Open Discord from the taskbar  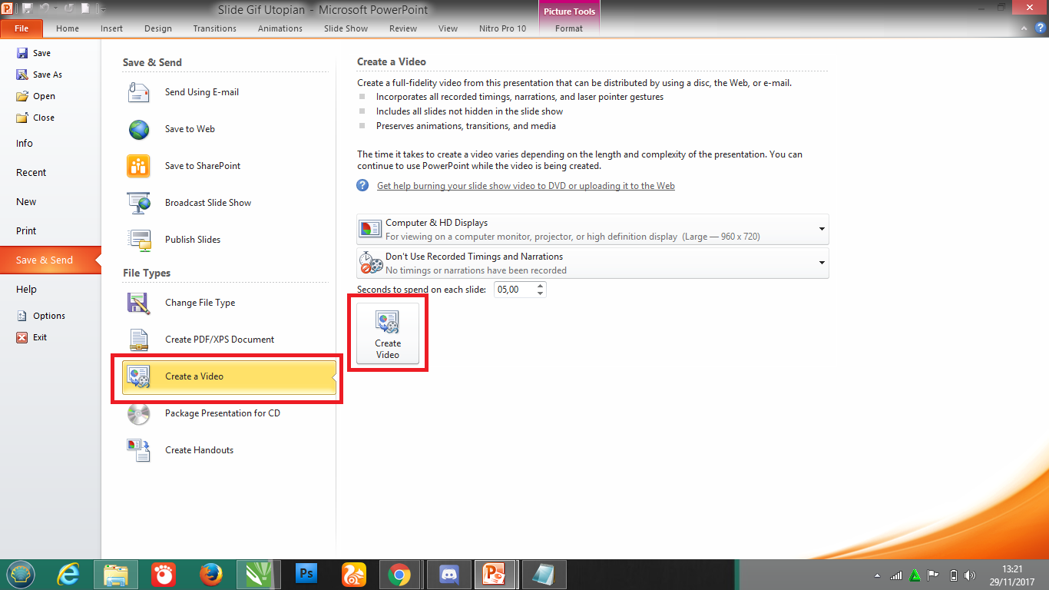(448, 574)
